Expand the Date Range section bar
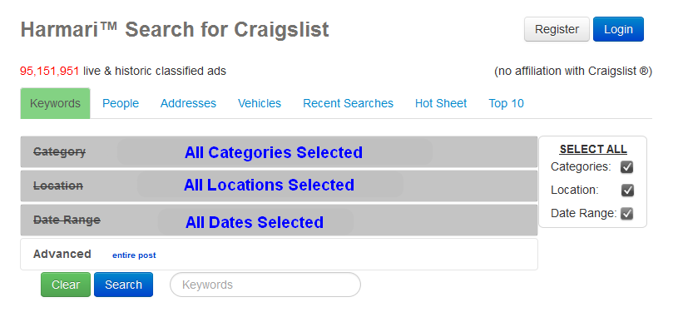This screenshot has width=683, height=317. [279, 220]
